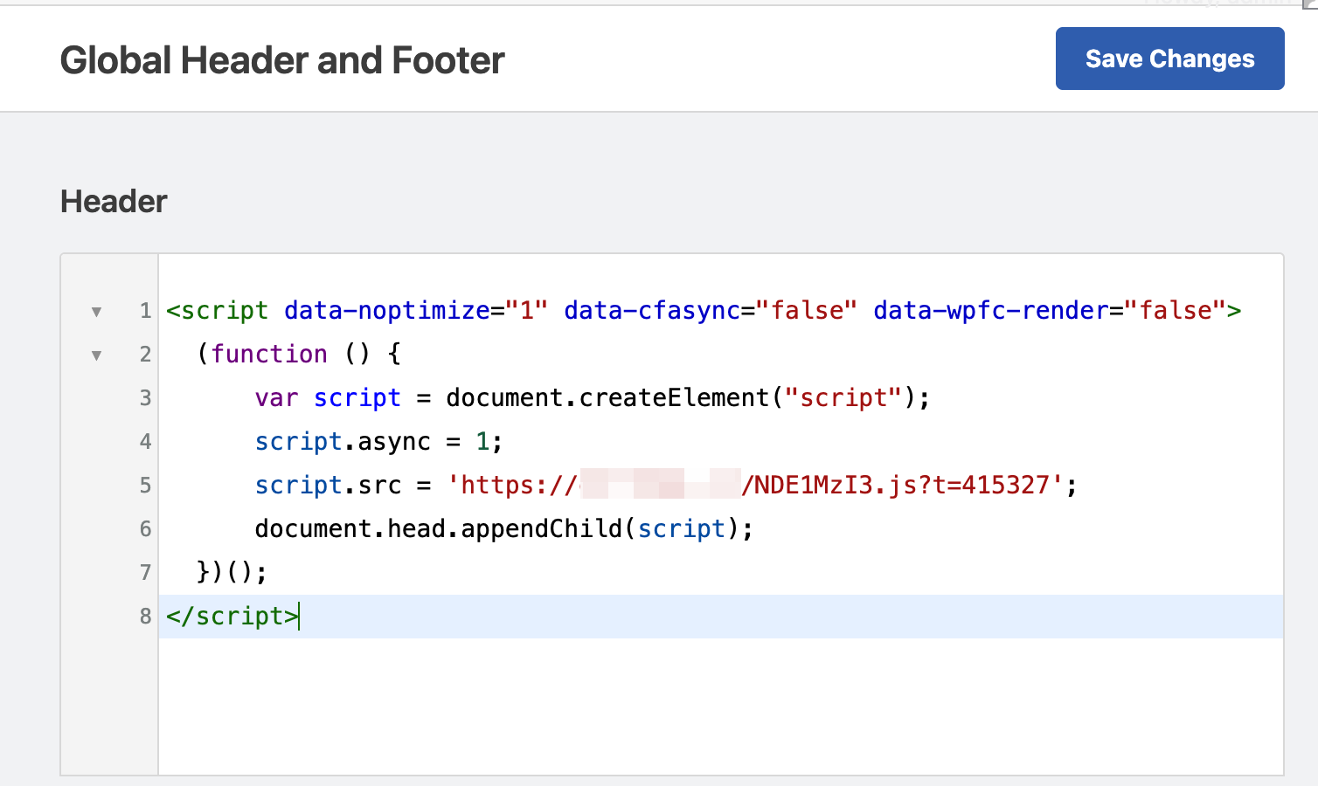Click the closing })(); on line 7

pyautogui.click(x=232, y=573)
